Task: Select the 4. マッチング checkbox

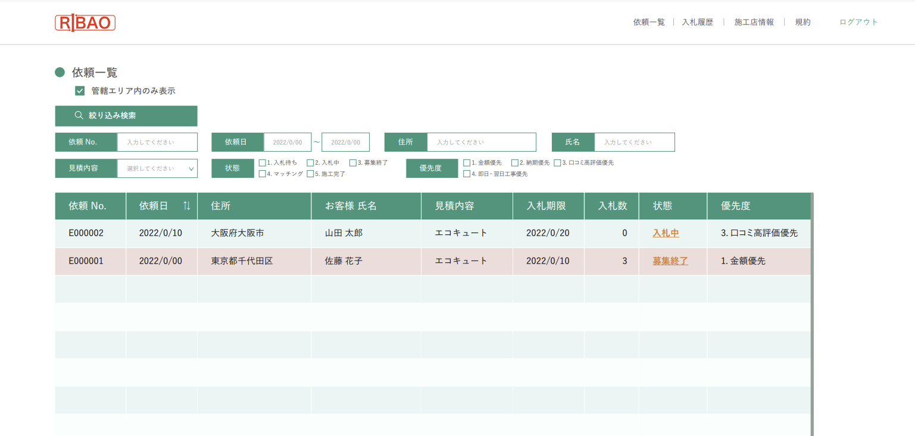Action: coord(263,174)
